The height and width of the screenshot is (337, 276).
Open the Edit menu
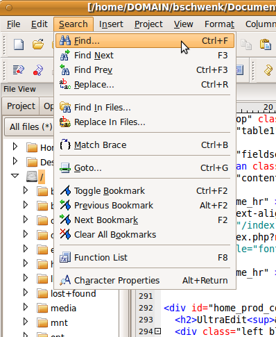point(40,24)
